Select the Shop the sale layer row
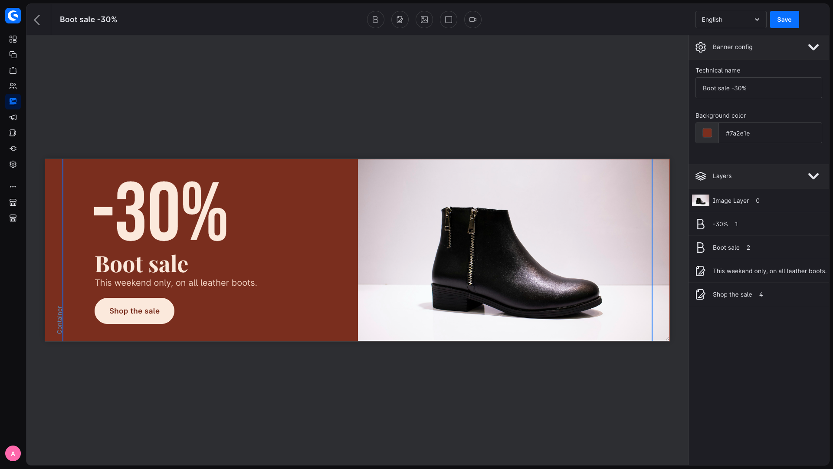Screen dimensions: 833x469 tap(758, 294)
